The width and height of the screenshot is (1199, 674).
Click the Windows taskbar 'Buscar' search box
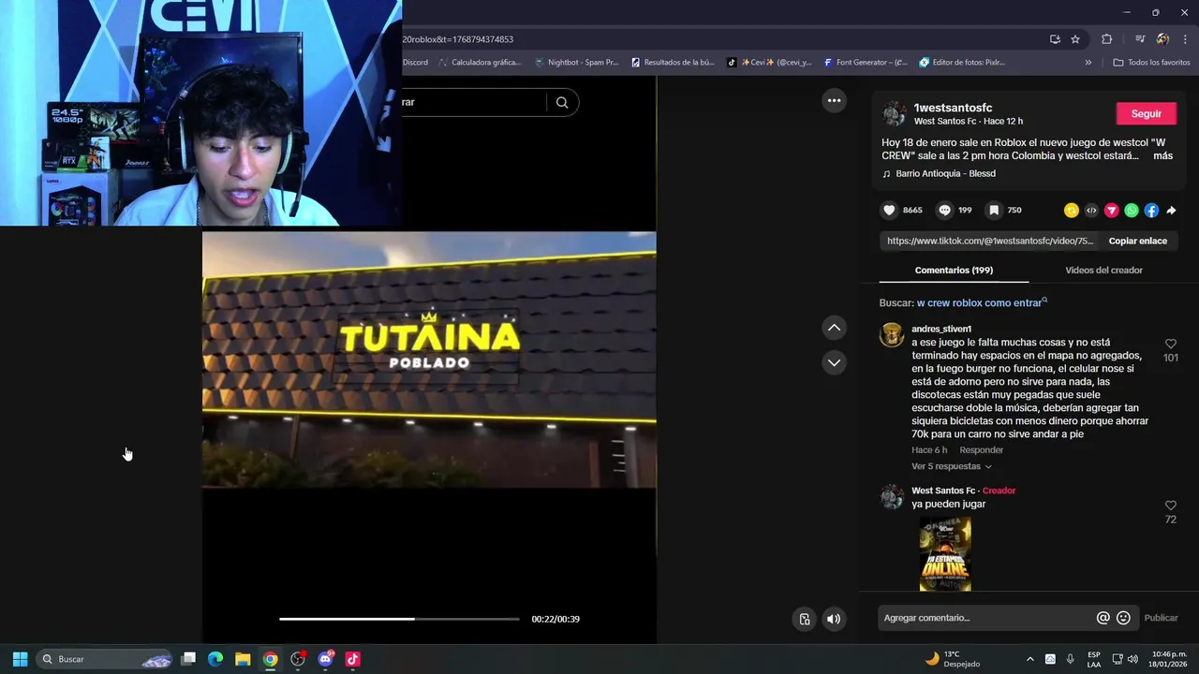tap(104, 659)
